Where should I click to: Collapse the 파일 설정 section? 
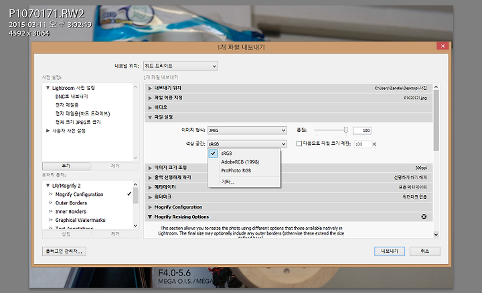pos(150,117)
